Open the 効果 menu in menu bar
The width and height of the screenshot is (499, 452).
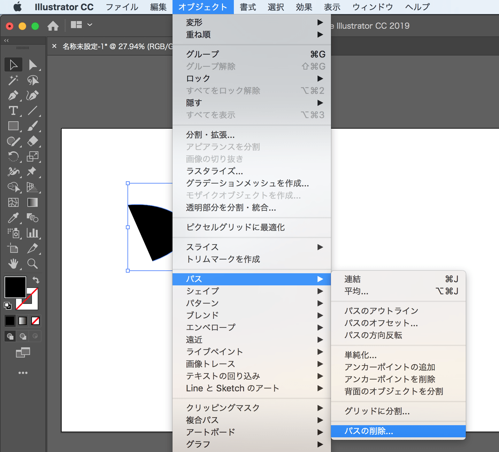[x=303, y=7]
